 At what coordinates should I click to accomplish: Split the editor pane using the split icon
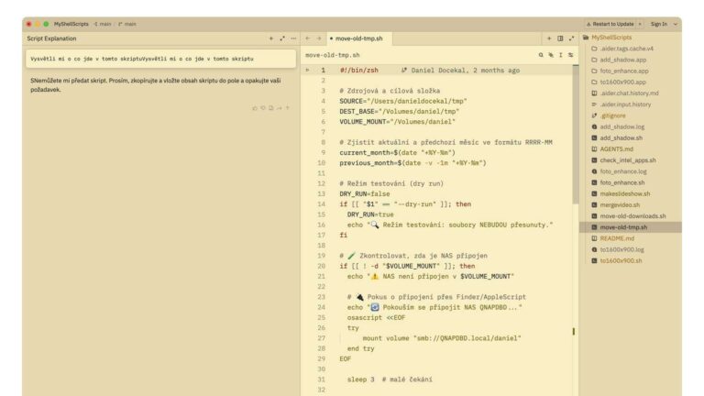tap(560, 38)
